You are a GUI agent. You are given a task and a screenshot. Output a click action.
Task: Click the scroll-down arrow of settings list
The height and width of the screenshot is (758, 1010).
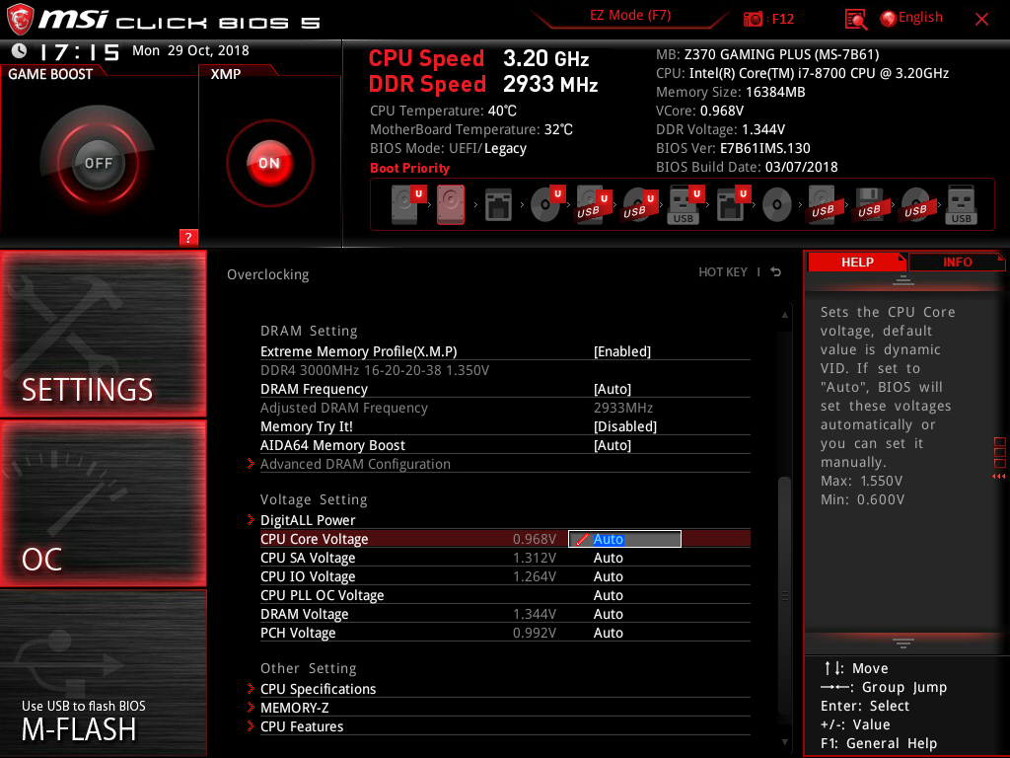(784, 742)
